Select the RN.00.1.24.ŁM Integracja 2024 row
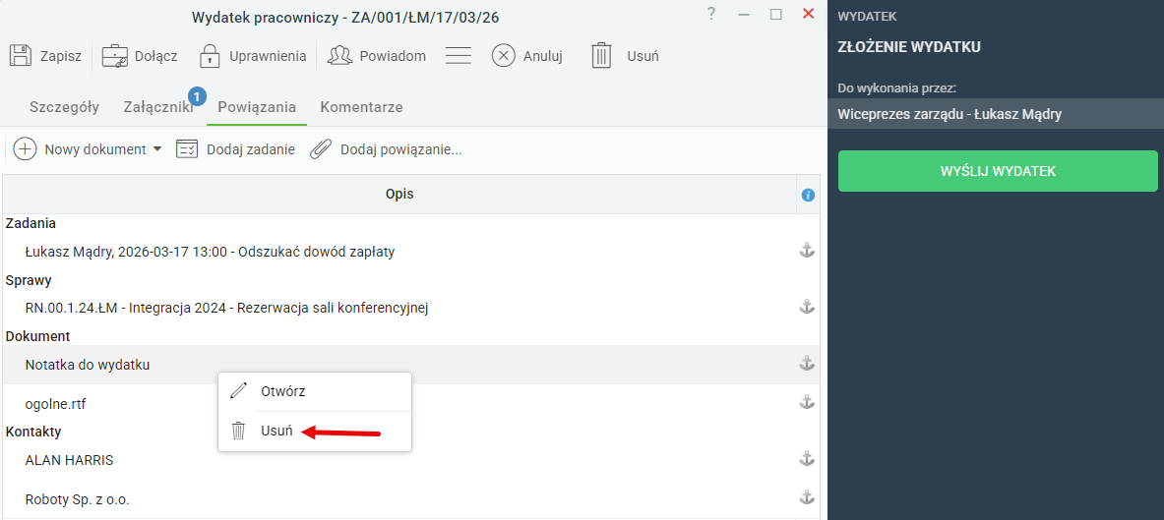This screenshot has height=520, width=1164. coord(410,307)
